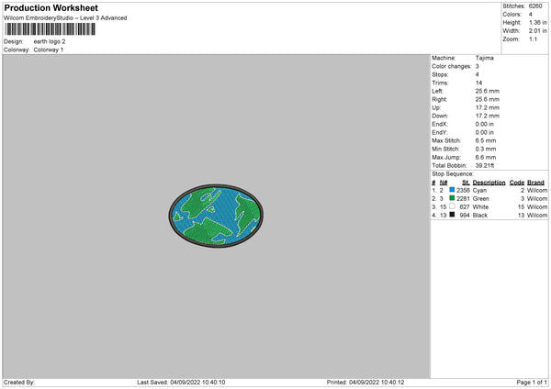Click the 'Page 1 of 1' footer text
The width and height of the screenshot is (551, 389).
[532, 382]
